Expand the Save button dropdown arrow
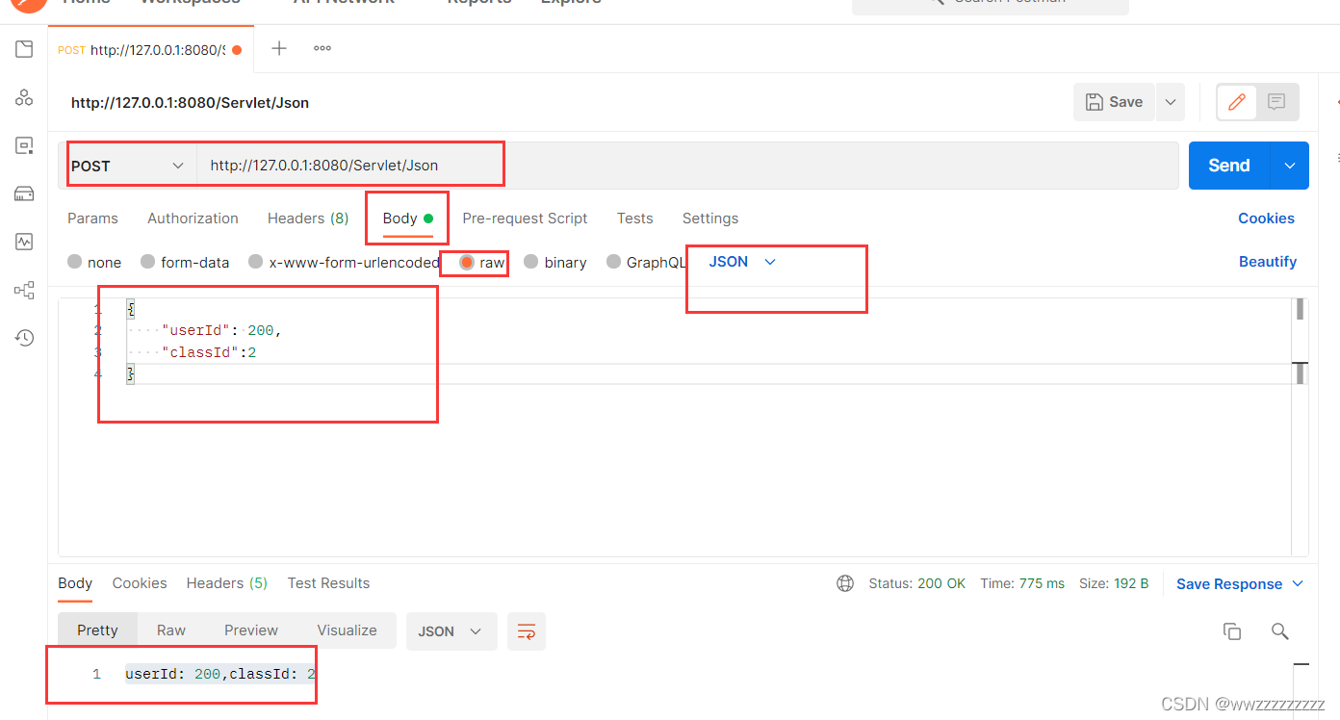The image size is (1340, 720). coord(1170,102)
